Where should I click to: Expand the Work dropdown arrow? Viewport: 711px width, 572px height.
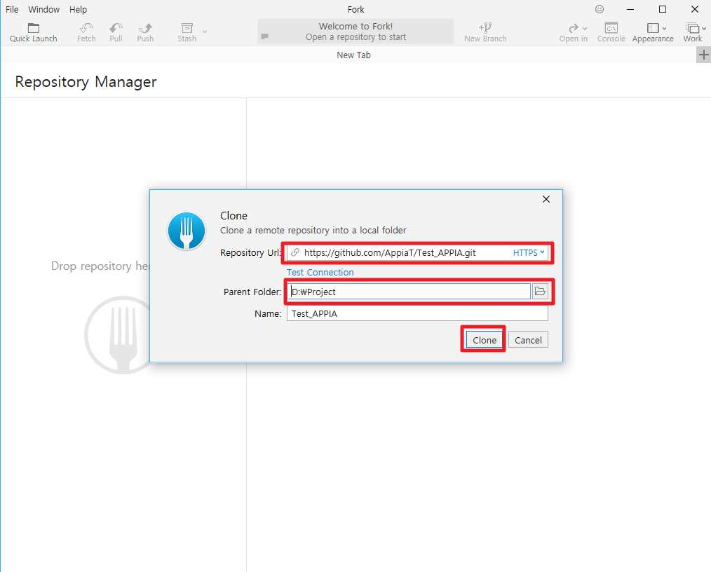tap(704, 29)
